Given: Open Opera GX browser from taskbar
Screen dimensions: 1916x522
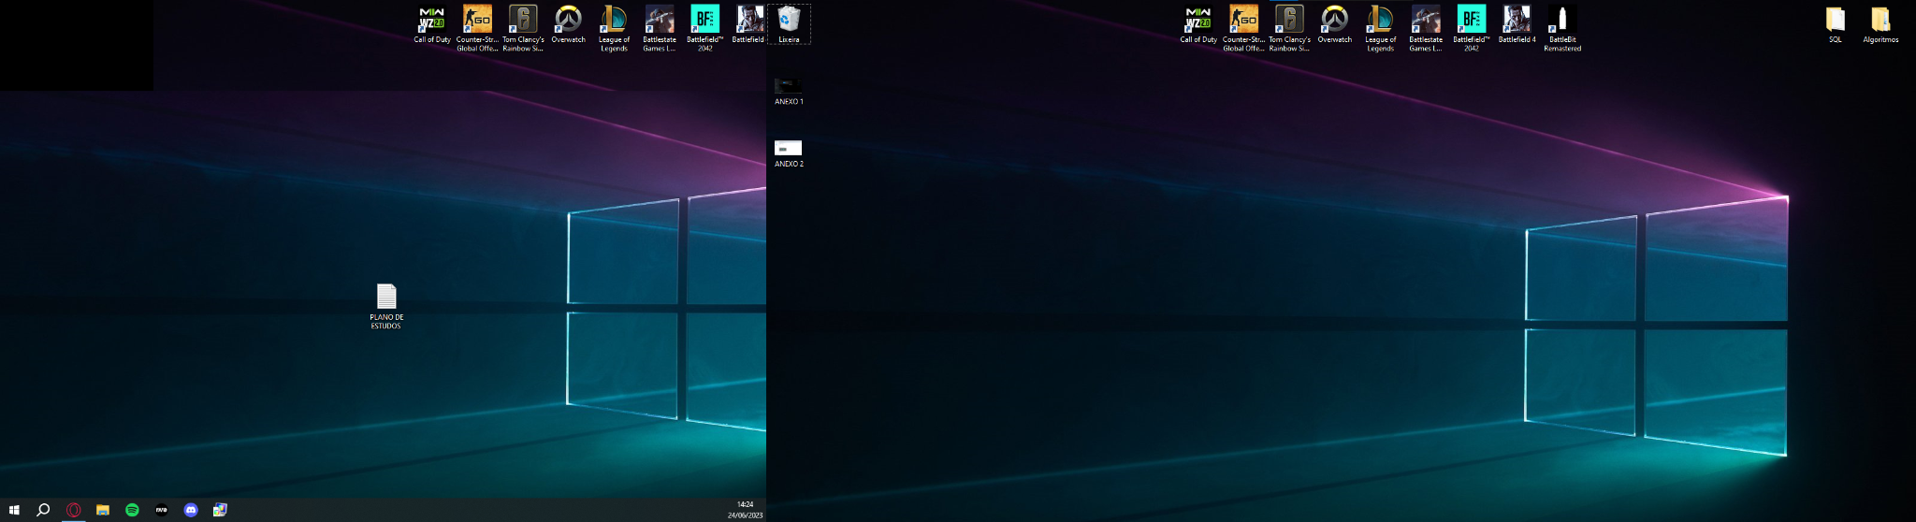Looking at the screenshot, I should pyautogui.click(x=73, y=510).
